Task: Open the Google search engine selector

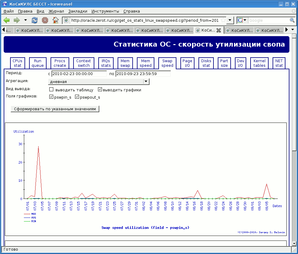Action: pyautogui.click(x=242, y=20)
